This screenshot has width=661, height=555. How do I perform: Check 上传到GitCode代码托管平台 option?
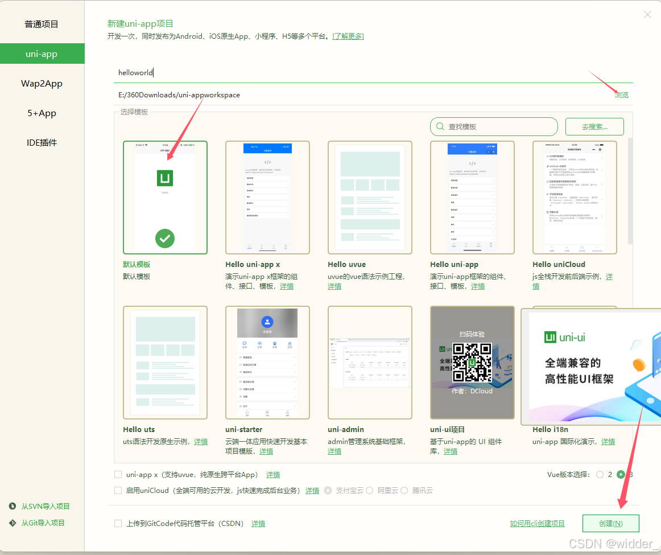[x=118, y=523]
